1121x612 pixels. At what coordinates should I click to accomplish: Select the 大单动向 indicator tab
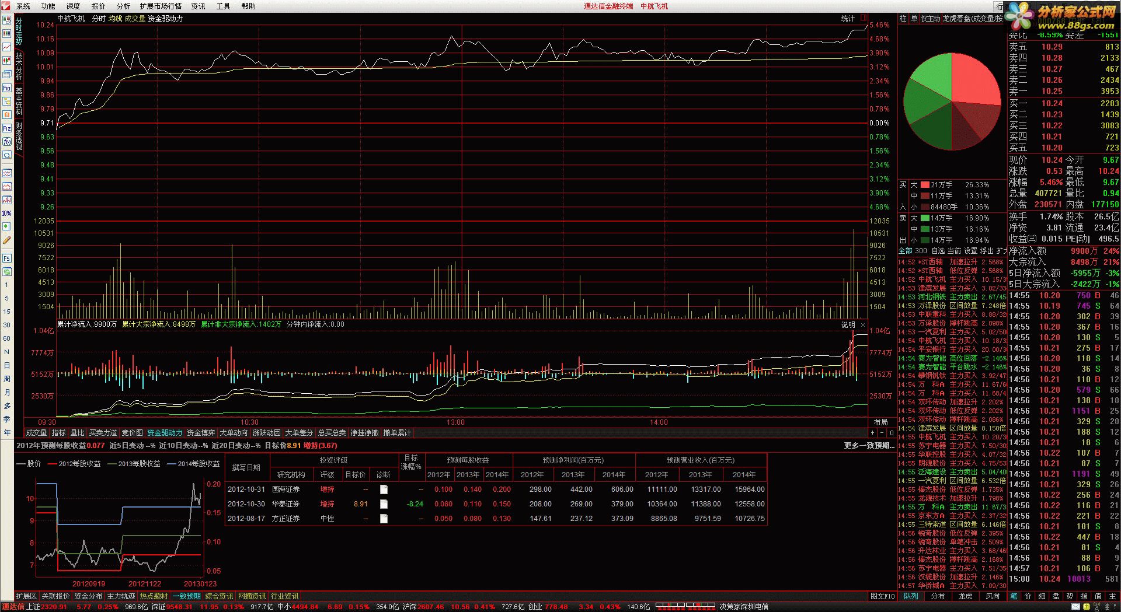234,433
